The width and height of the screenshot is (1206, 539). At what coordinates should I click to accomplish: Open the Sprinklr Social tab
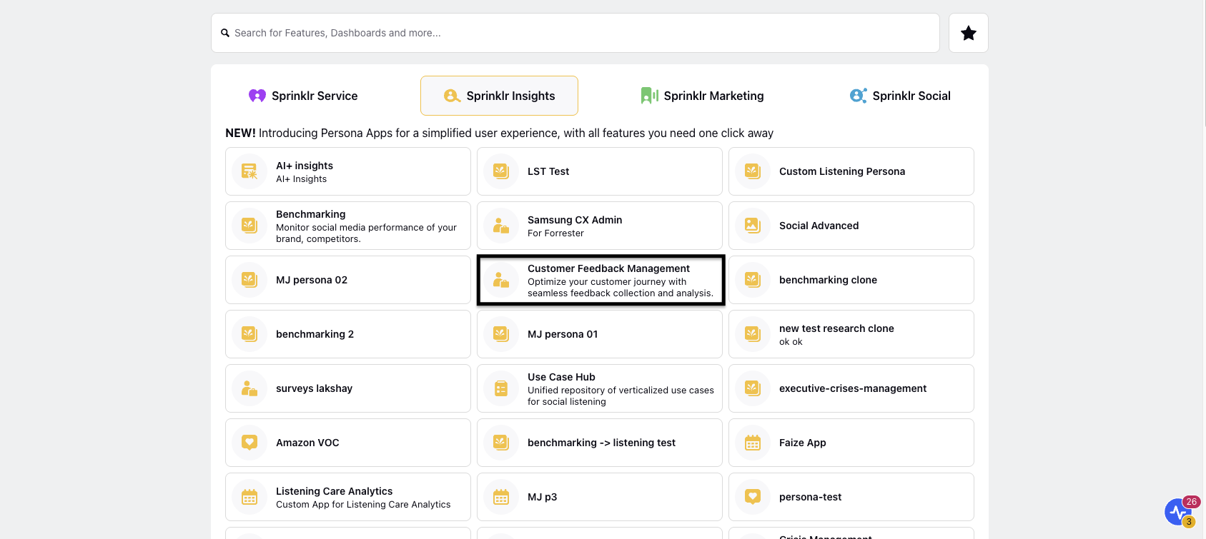tap(900, 96)
